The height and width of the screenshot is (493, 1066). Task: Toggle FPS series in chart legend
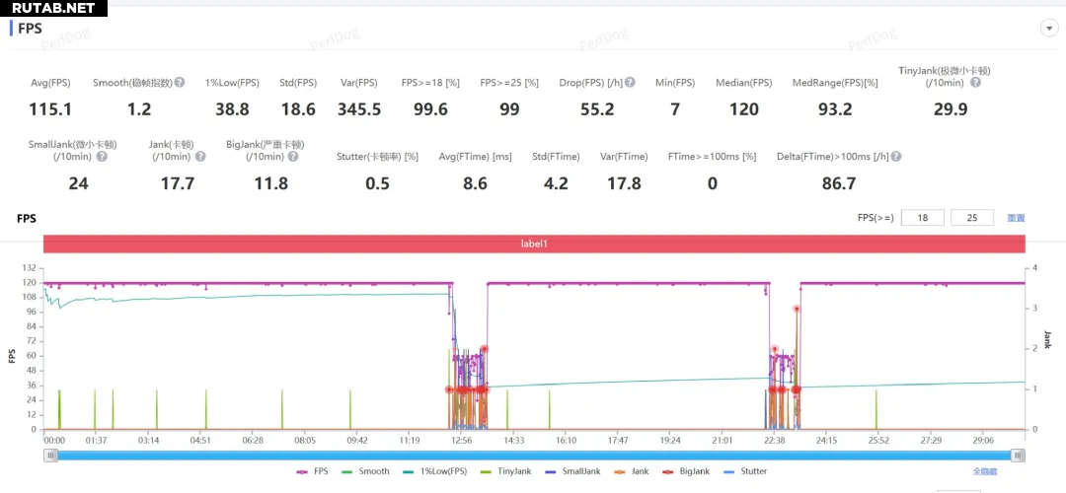[315, 471]
